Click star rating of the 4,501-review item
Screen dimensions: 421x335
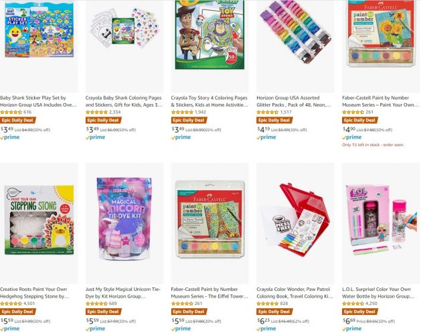[11, 304]
